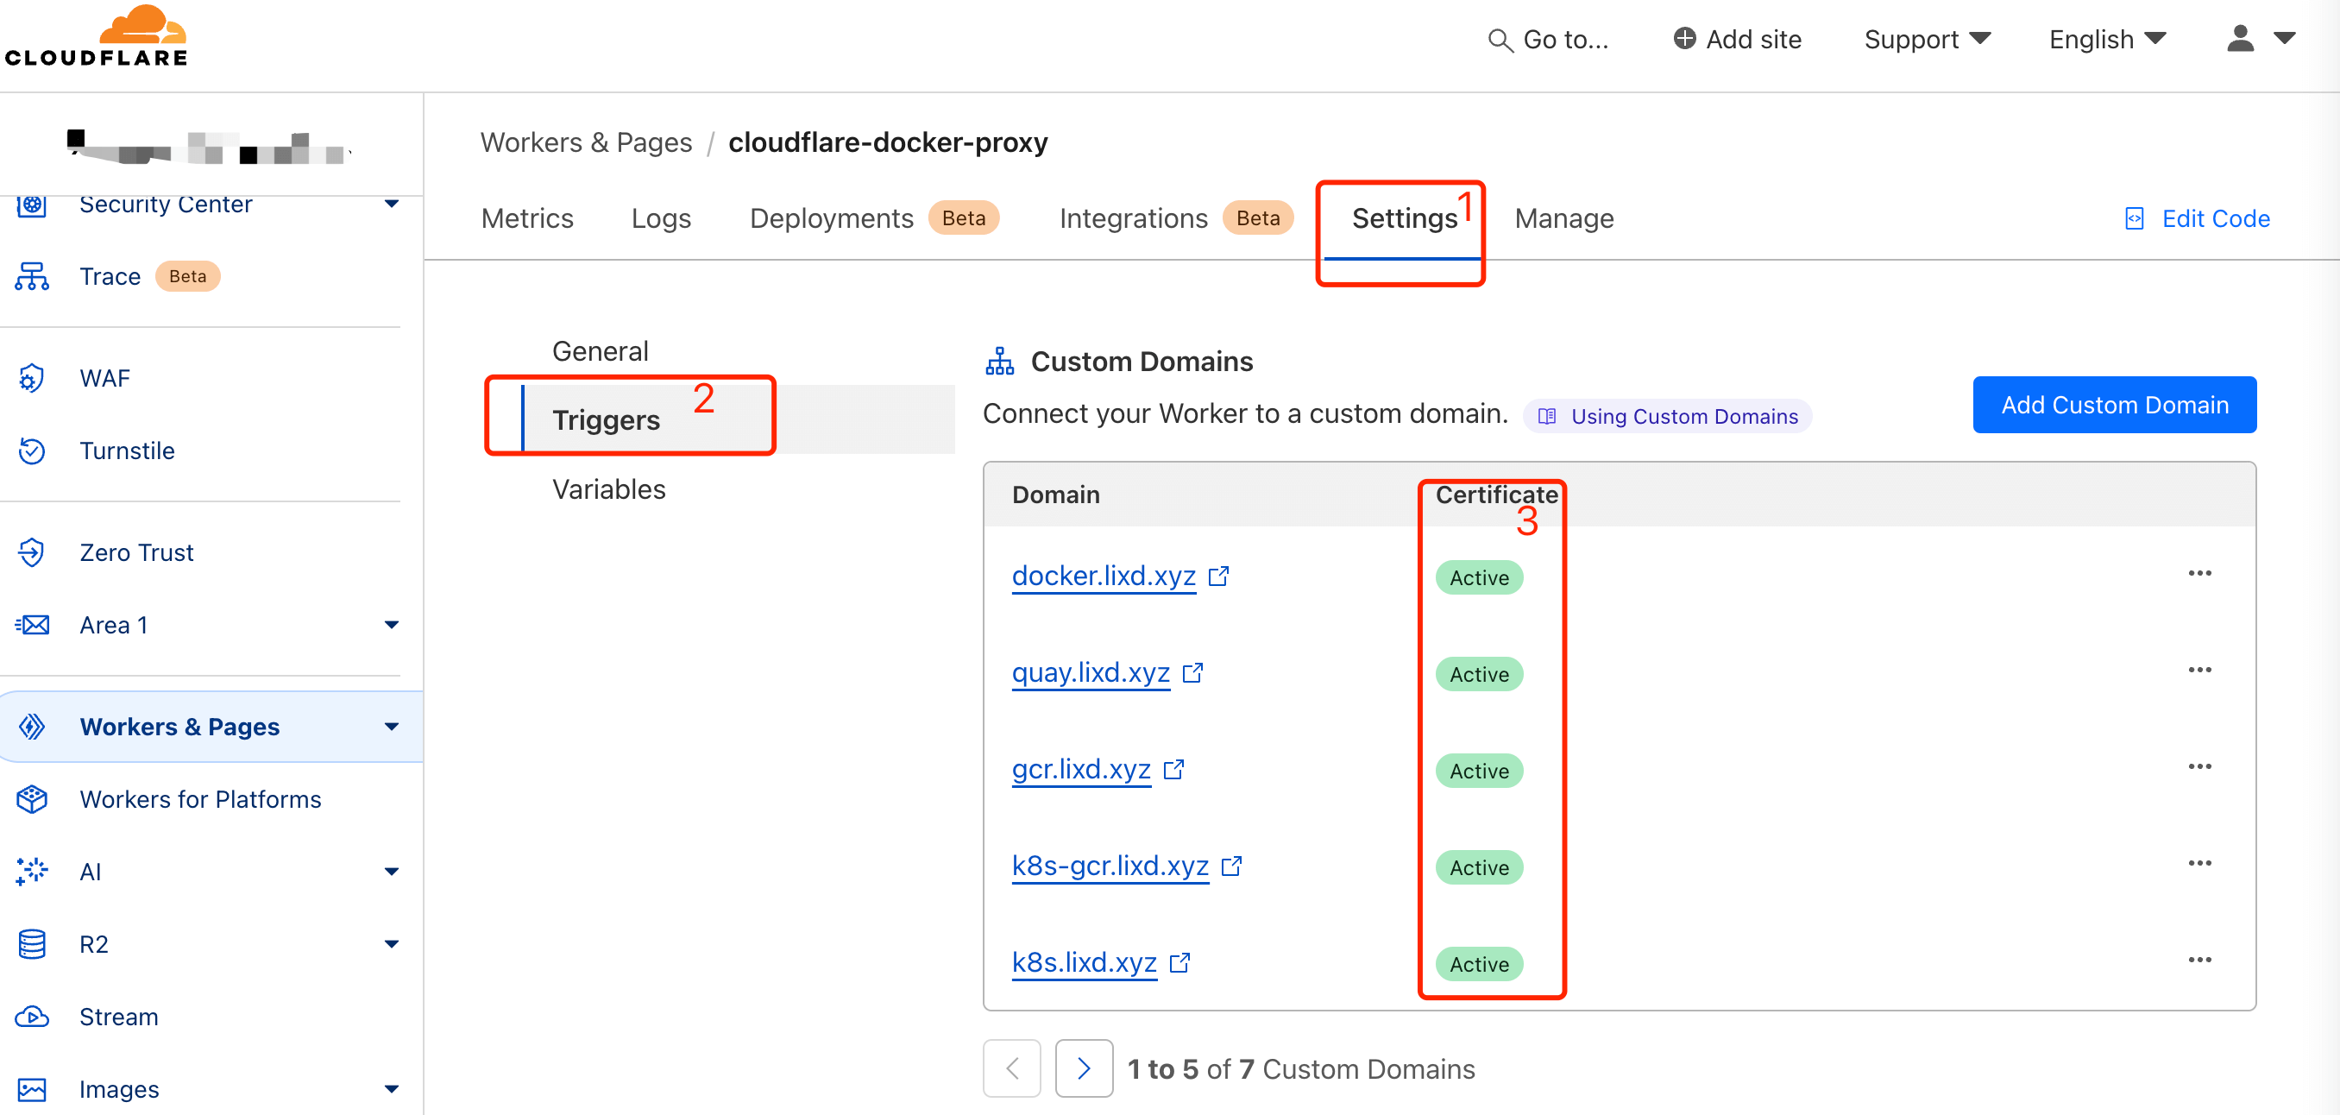The height and width of the screenshot is (1115, 2340).
Task: Open docker.lixd.xyz external link icon
Action: 1218,576
